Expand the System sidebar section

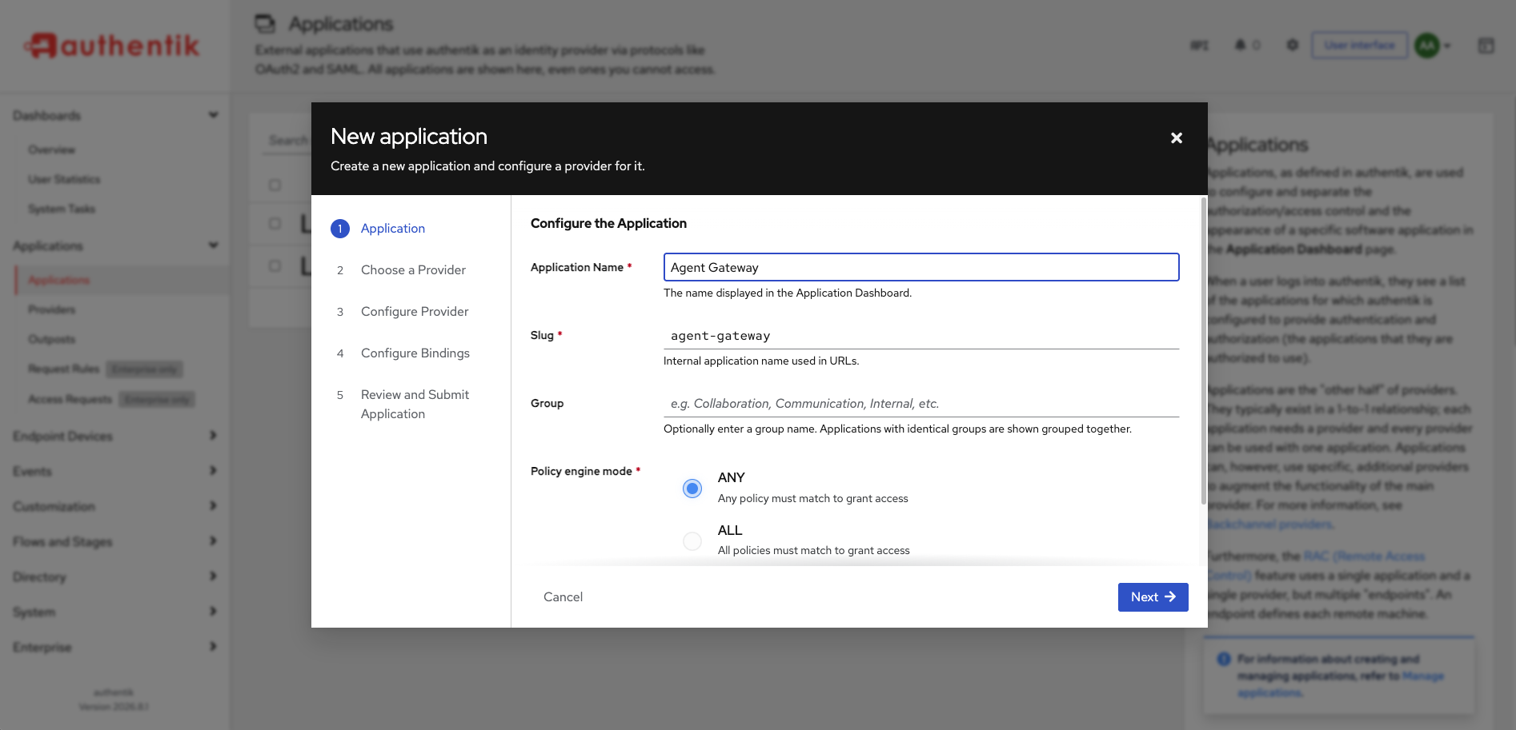[x=213, y=612]
